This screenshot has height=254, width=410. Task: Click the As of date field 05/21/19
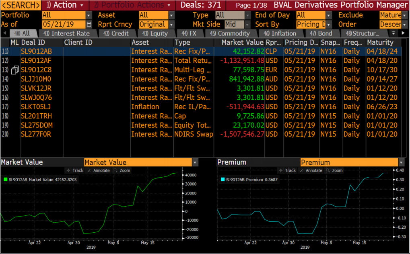tap(64, 24)
